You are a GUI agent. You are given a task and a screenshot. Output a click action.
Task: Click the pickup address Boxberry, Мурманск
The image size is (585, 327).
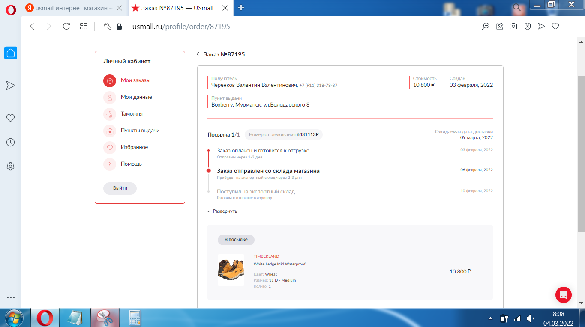pos(260,104)
